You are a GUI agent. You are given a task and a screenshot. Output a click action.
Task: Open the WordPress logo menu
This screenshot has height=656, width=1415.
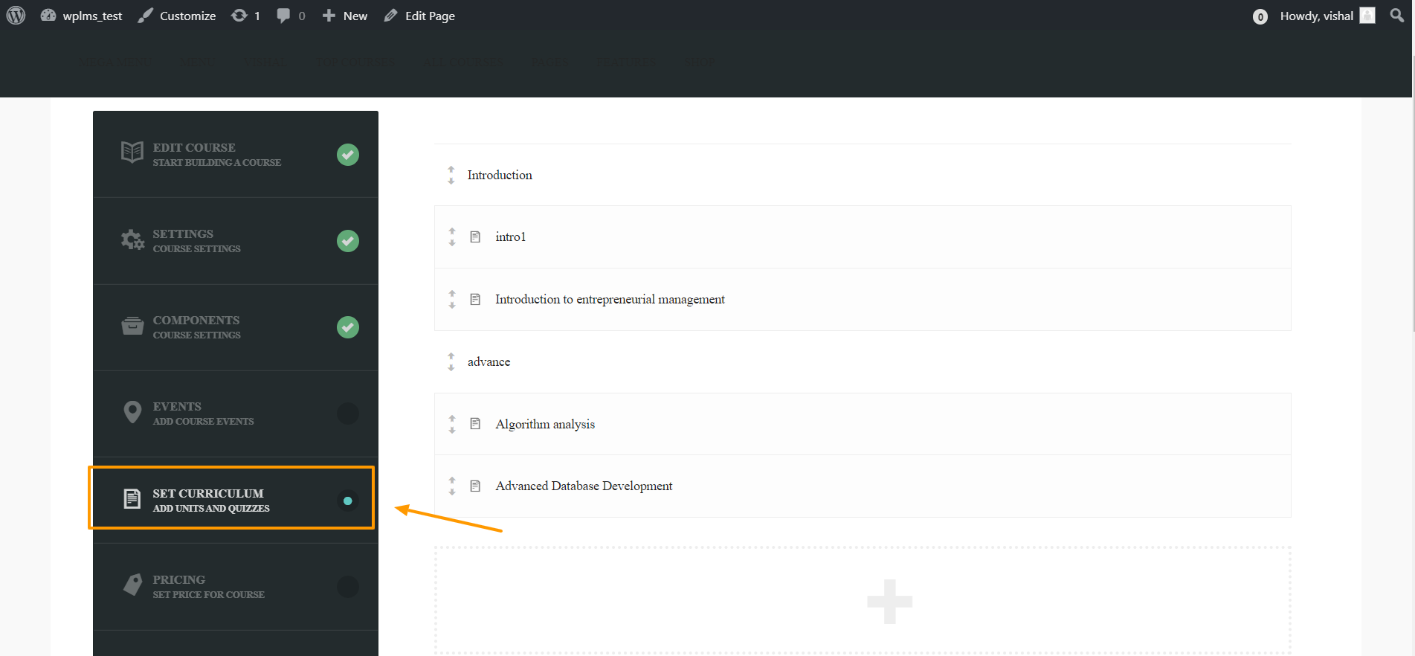point(16,16)
